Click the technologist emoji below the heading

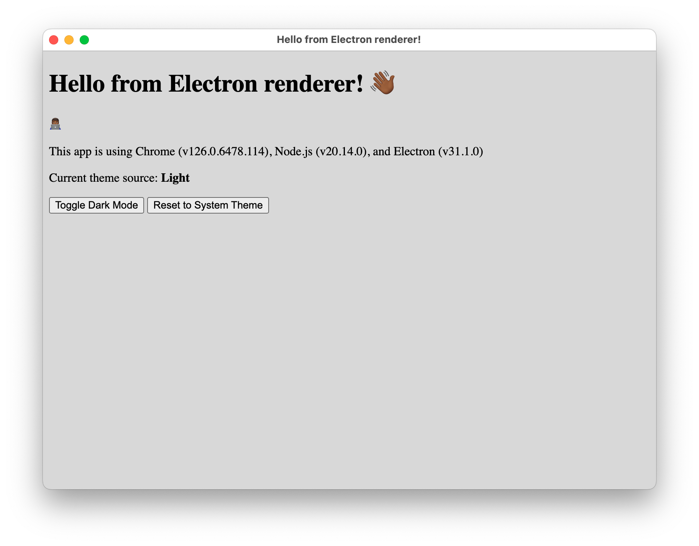tap(55, 124)
